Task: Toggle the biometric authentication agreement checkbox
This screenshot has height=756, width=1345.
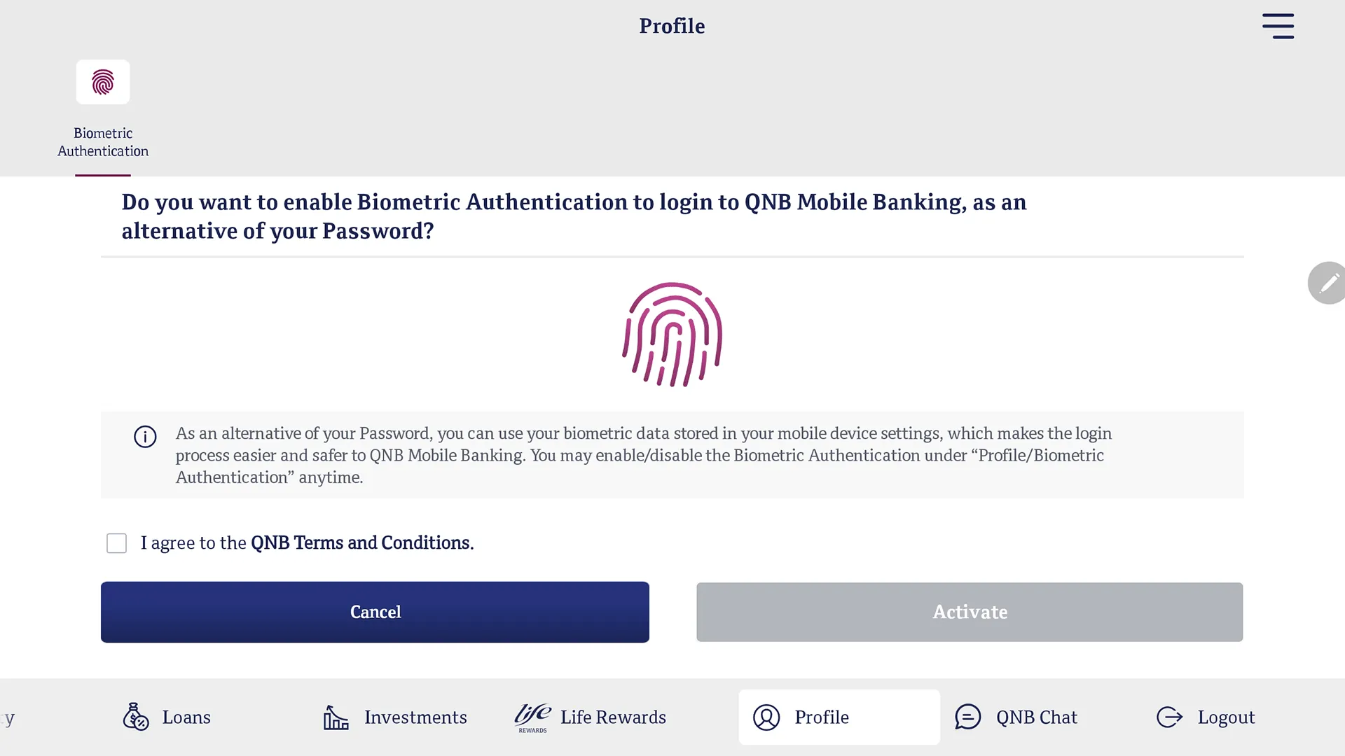Action: 116,542
